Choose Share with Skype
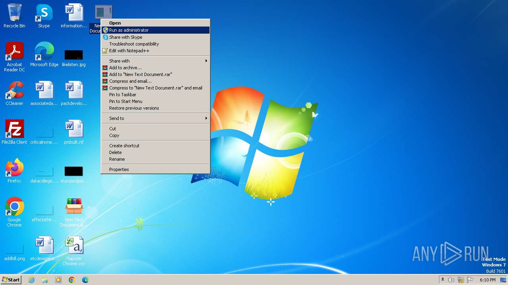508x285 pixels. 155,37
